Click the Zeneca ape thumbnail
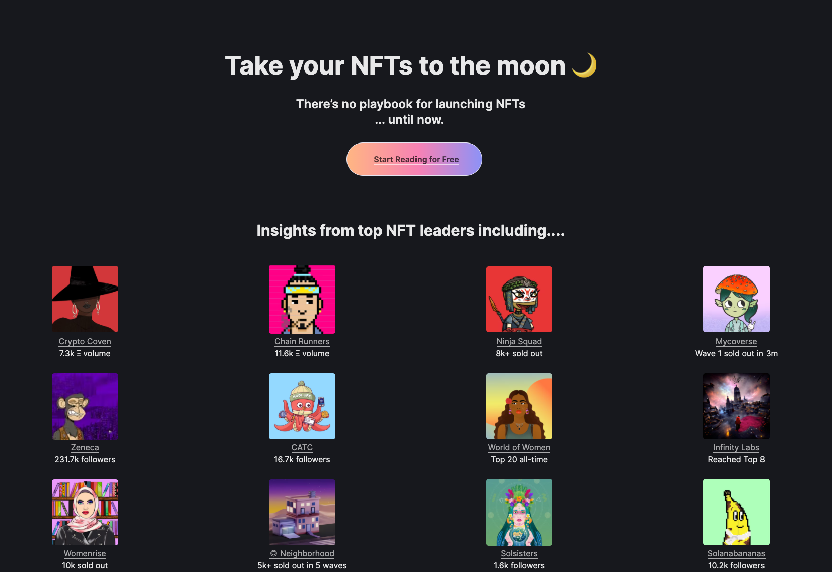 click(x=85, y=406)
